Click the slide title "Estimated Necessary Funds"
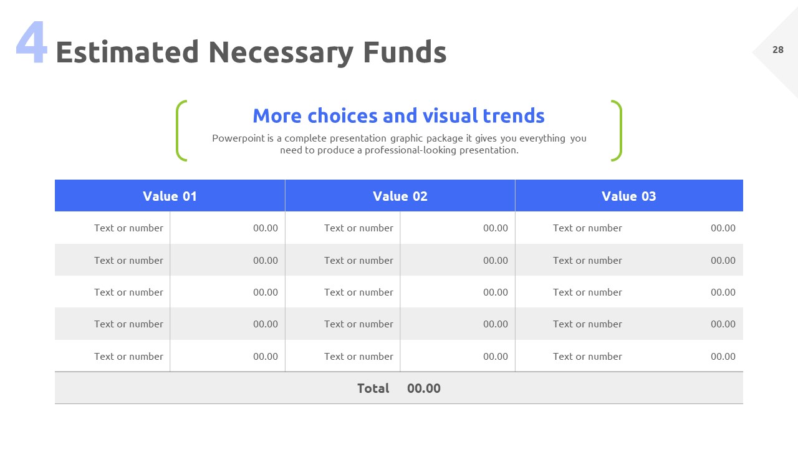Screen dimensions: 798x449 [x=251, y=52]
